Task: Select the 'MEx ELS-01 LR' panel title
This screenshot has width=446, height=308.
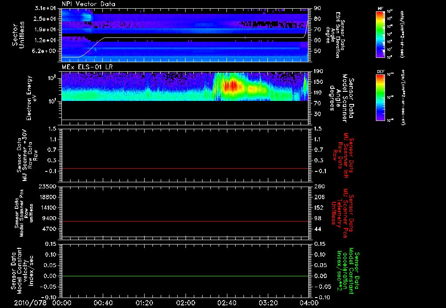Action: click(x=87, y=67)
